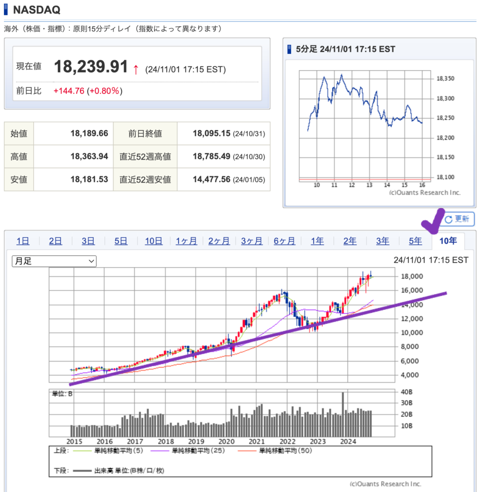Click the 単純移動平均(50) legend entry
The image size is (481, 492).
(275, 451)
